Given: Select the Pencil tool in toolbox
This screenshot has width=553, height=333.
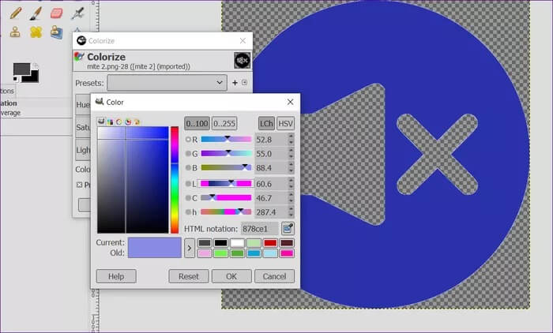Looking at the screenshot, I should pyautogui.click(x=16, y=13).
